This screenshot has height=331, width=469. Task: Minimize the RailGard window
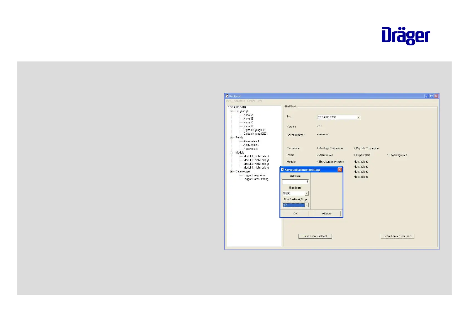point(426,96)
